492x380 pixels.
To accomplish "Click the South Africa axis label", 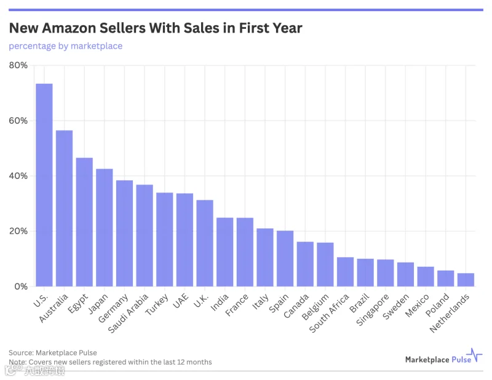I will tap(329, 313).
